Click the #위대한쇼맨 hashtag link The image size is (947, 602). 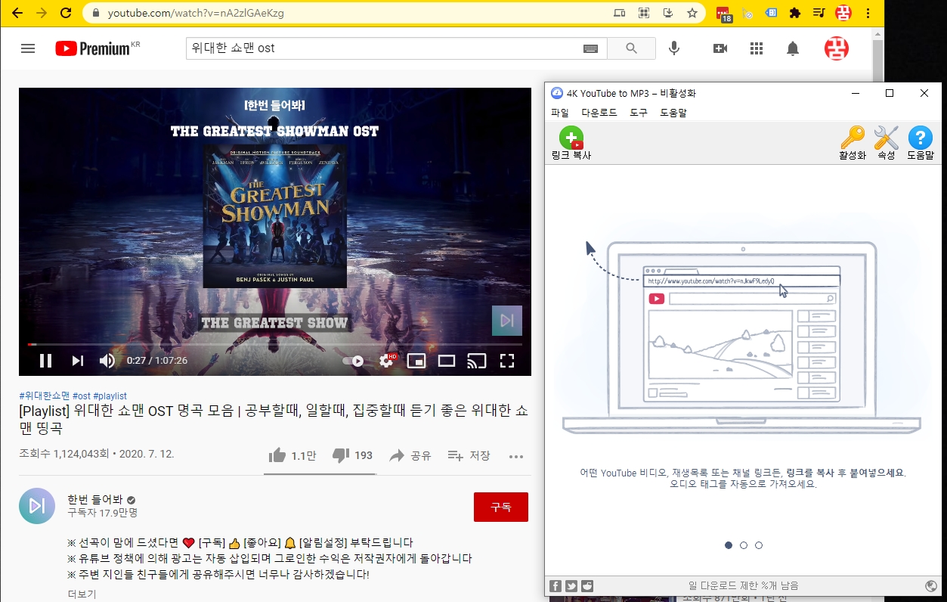[45, 396]
